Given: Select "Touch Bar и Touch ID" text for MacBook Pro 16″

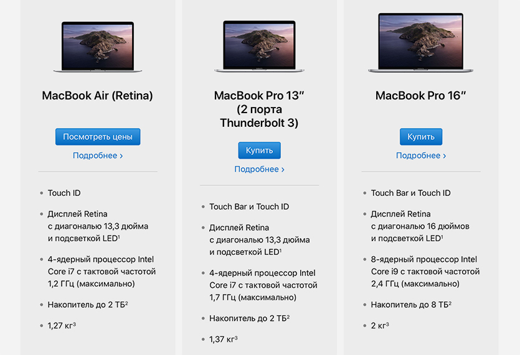Looking at the screenshot, I should [x=410, y=193].
